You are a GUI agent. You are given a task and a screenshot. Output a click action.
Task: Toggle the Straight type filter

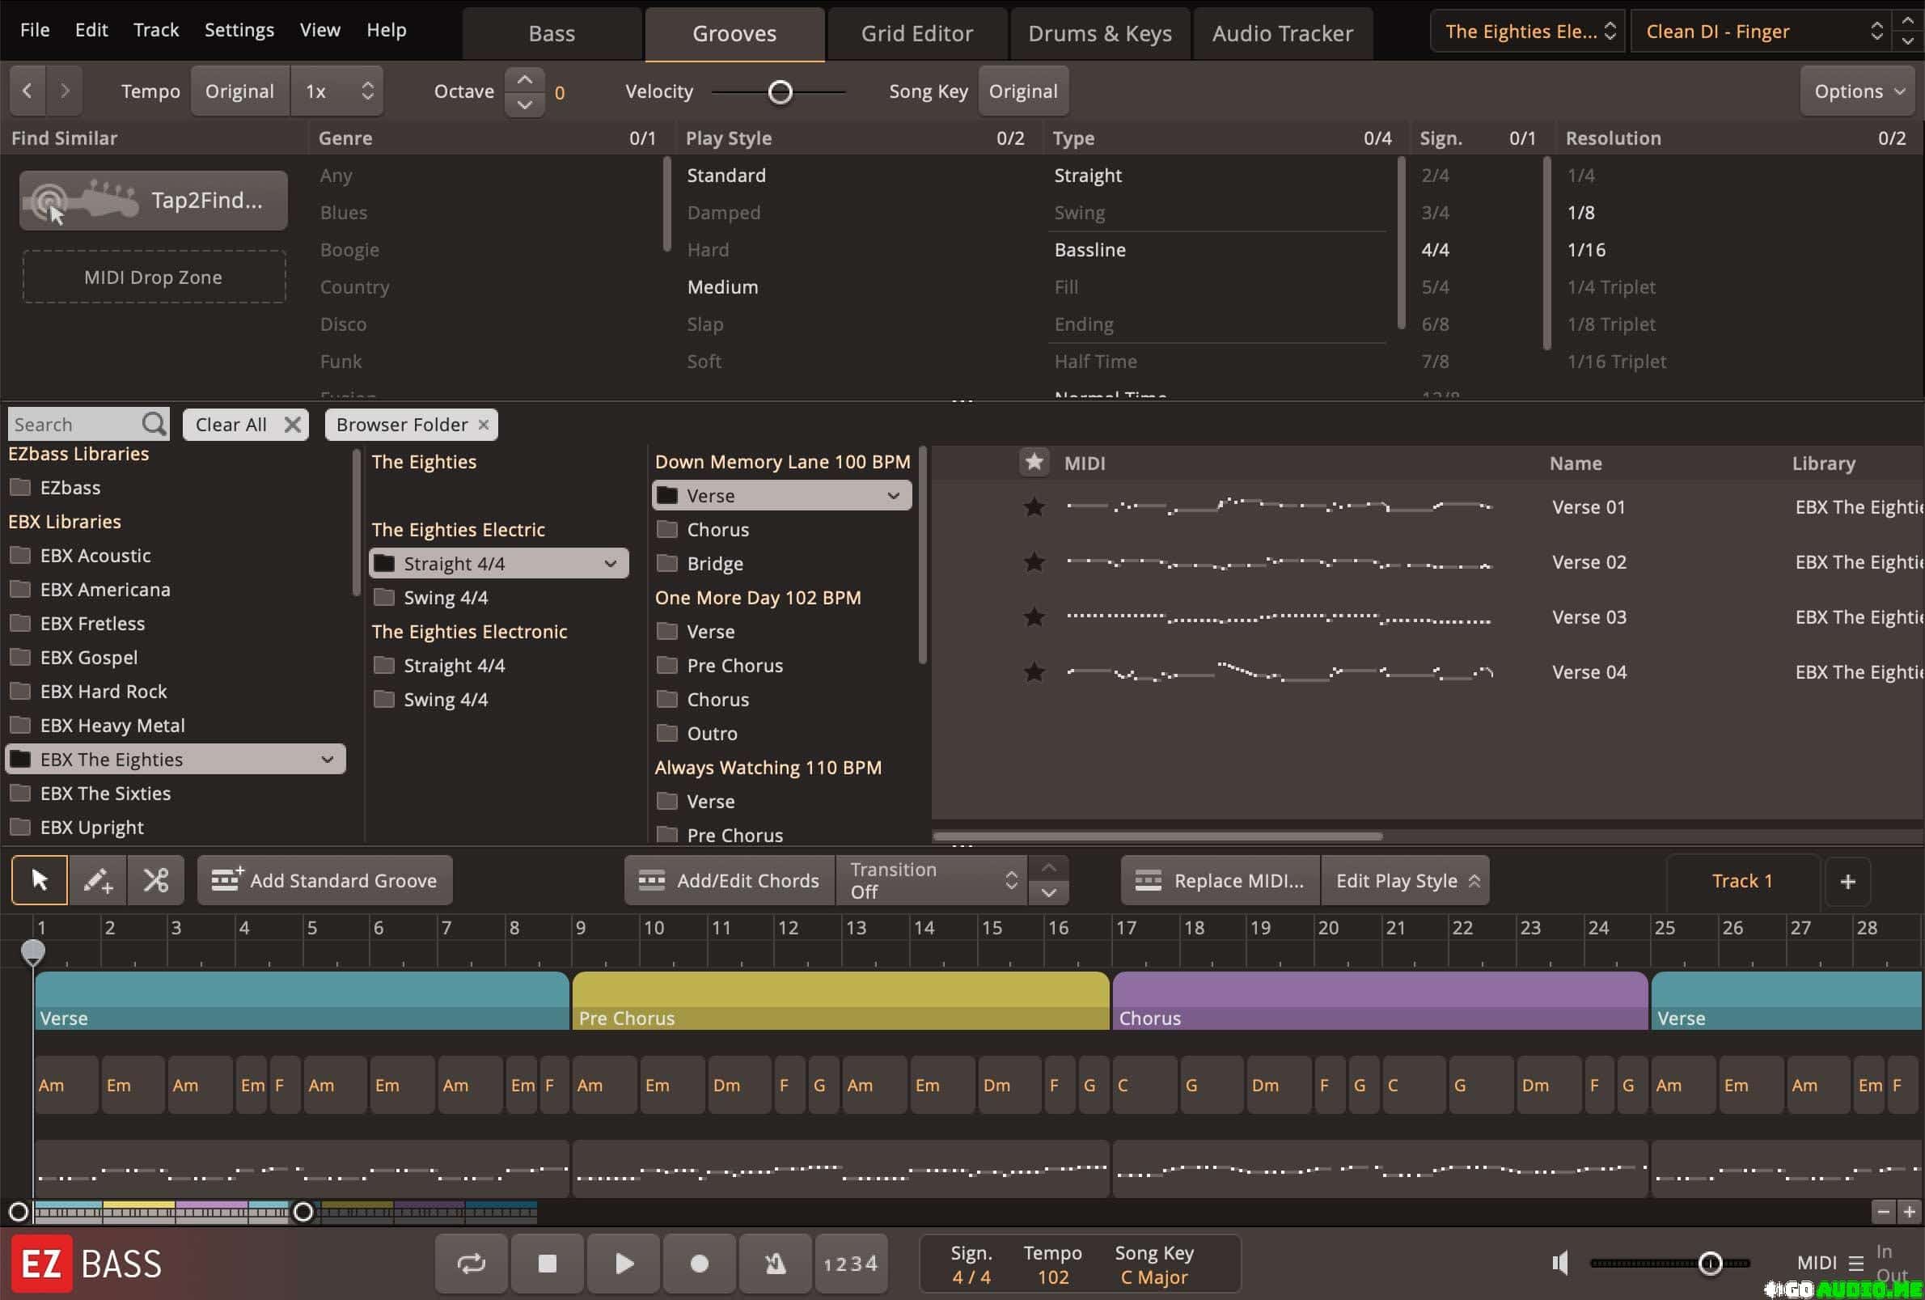click(x=1088, y=176)
